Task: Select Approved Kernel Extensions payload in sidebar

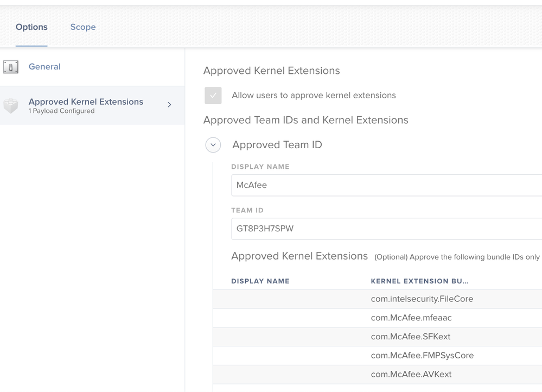Action: tap(92, 105)
